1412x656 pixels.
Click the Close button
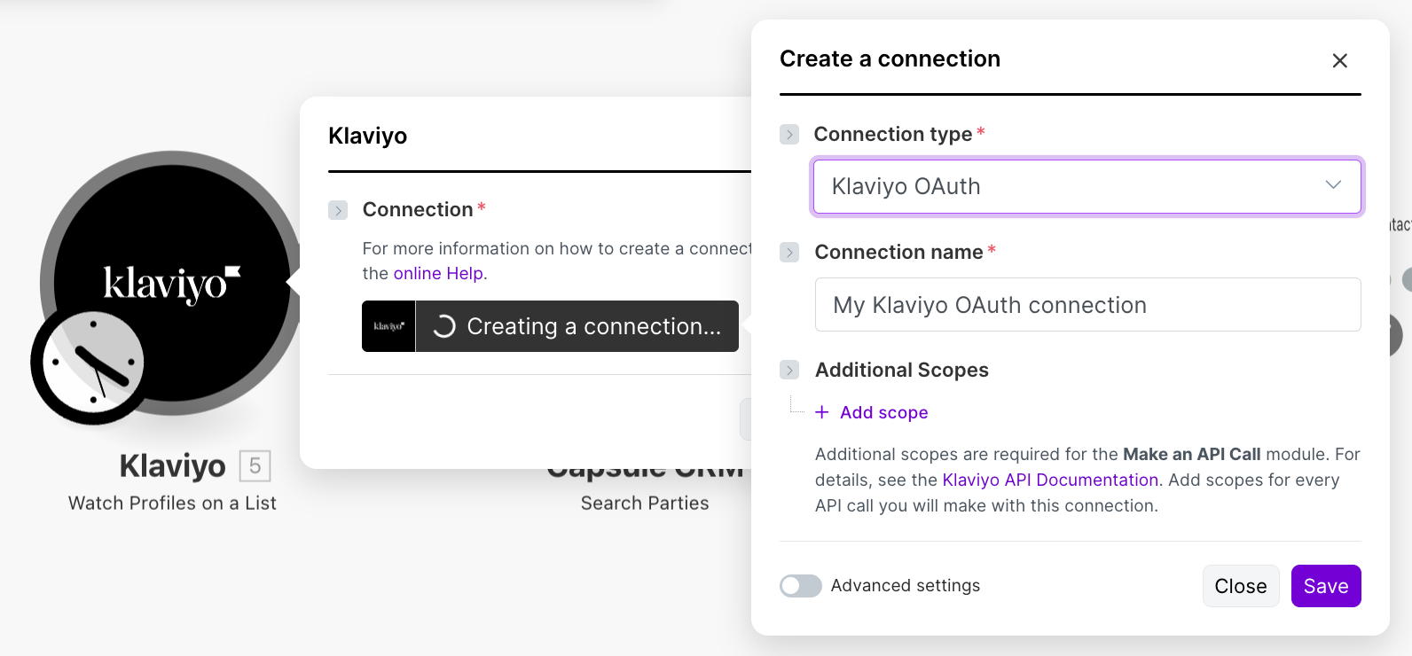(1241, 586)
